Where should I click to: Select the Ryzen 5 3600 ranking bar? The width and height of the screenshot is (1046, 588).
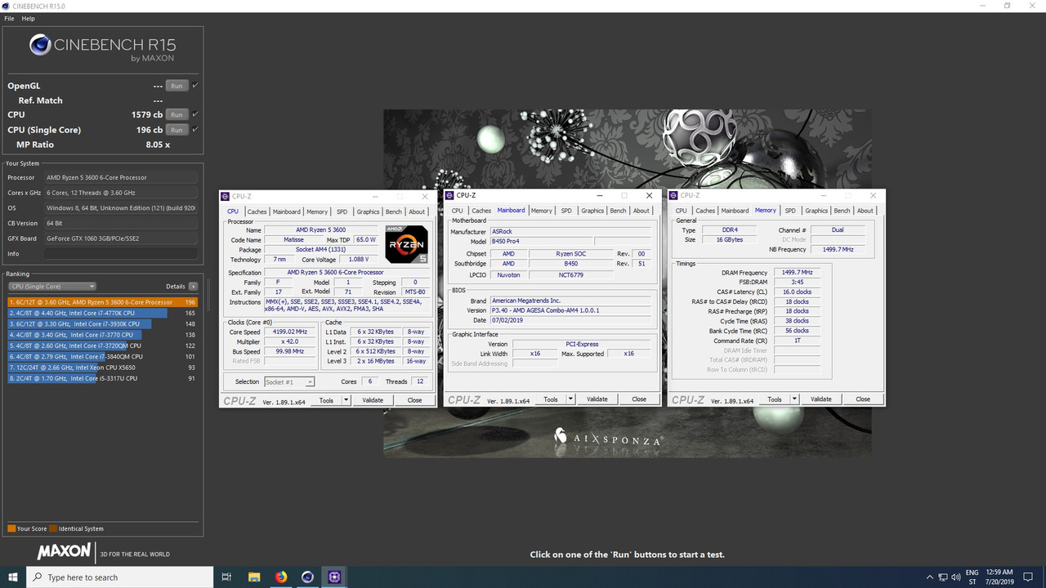tap(103, 302)
